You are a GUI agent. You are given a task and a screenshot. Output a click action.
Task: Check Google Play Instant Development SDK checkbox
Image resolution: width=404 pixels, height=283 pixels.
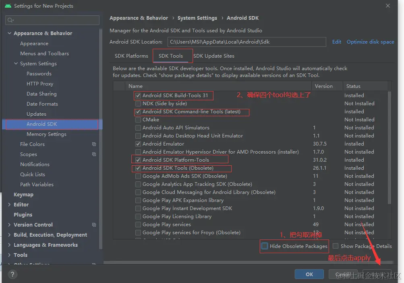point(138,208)
